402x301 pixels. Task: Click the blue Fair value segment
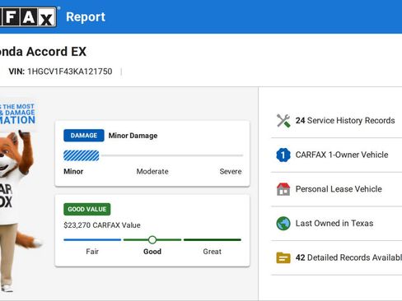point(92,240)
